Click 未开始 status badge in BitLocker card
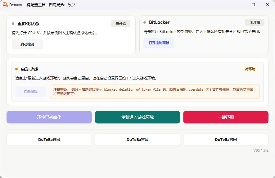This screenshot has height=178, width=275. pyautogui.click(x=255, y=22)
